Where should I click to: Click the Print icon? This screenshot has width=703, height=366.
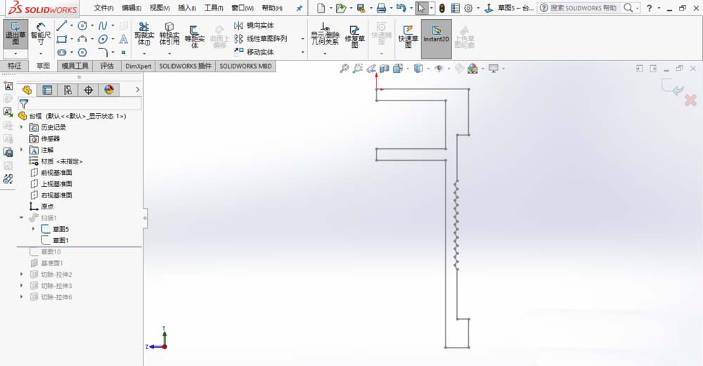coord(381,8)
